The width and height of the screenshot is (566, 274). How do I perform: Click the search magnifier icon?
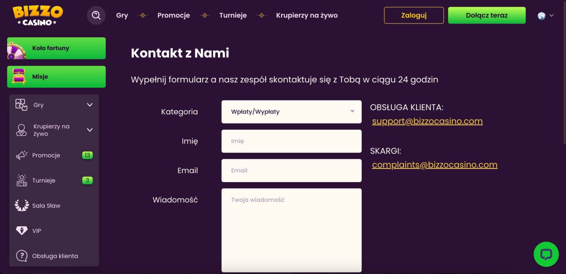(96, 15)
